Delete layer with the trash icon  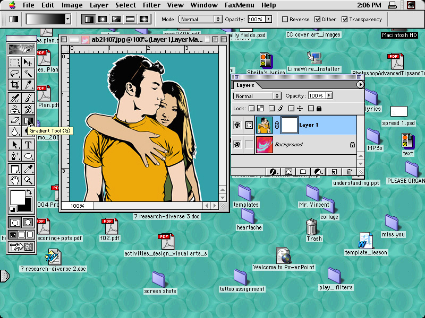349,172
